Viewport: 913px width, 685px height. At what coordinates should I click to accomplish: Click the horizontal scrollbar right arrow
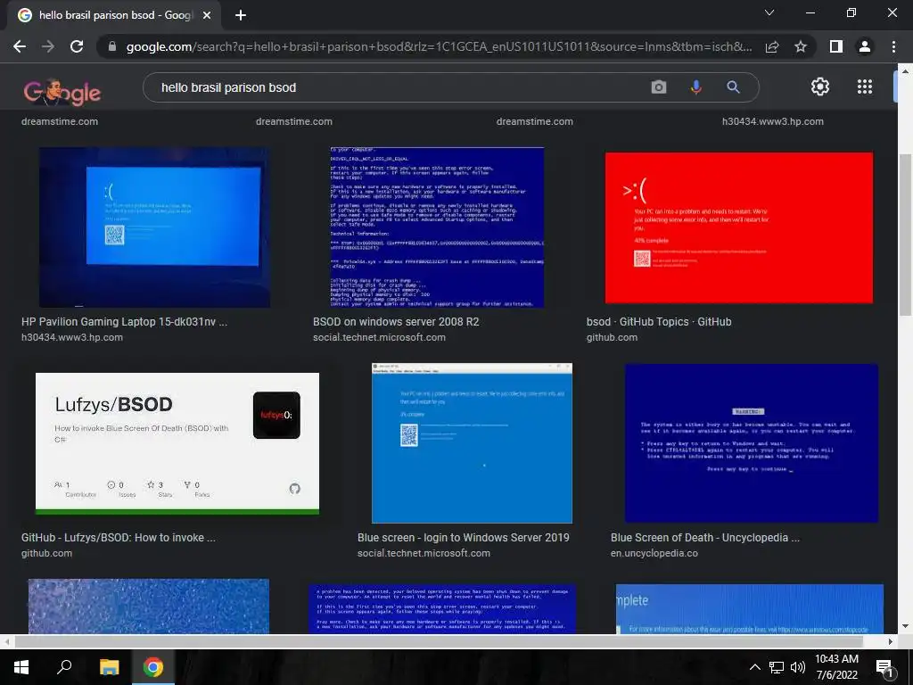[891, 641]
